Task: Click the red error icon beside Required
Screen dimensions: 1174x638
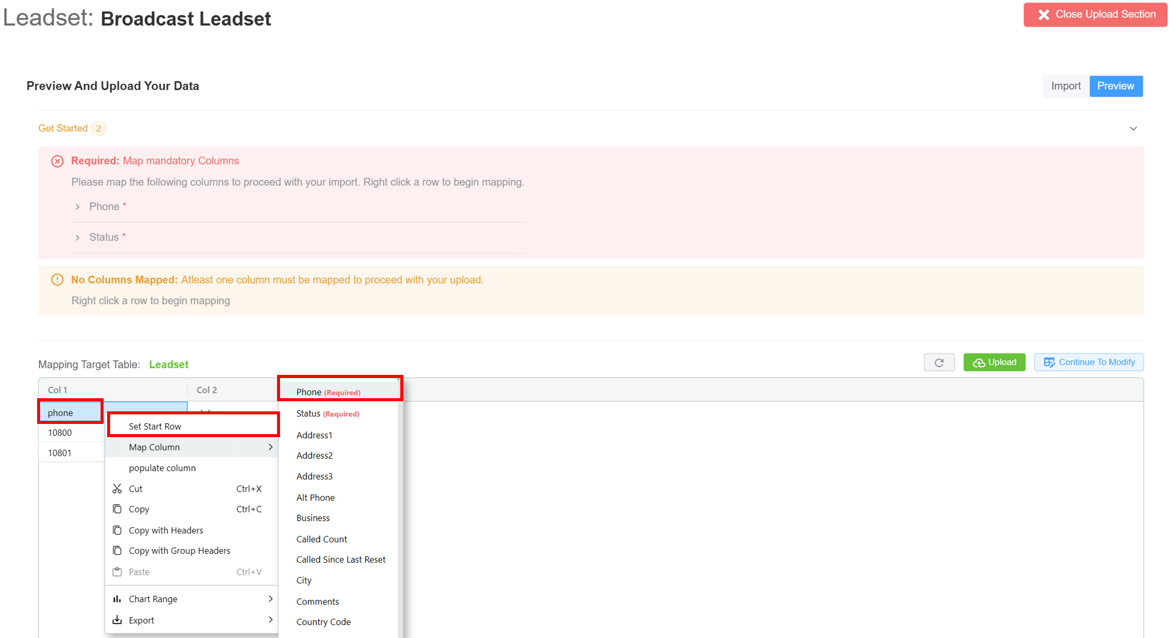Action: 57,161
